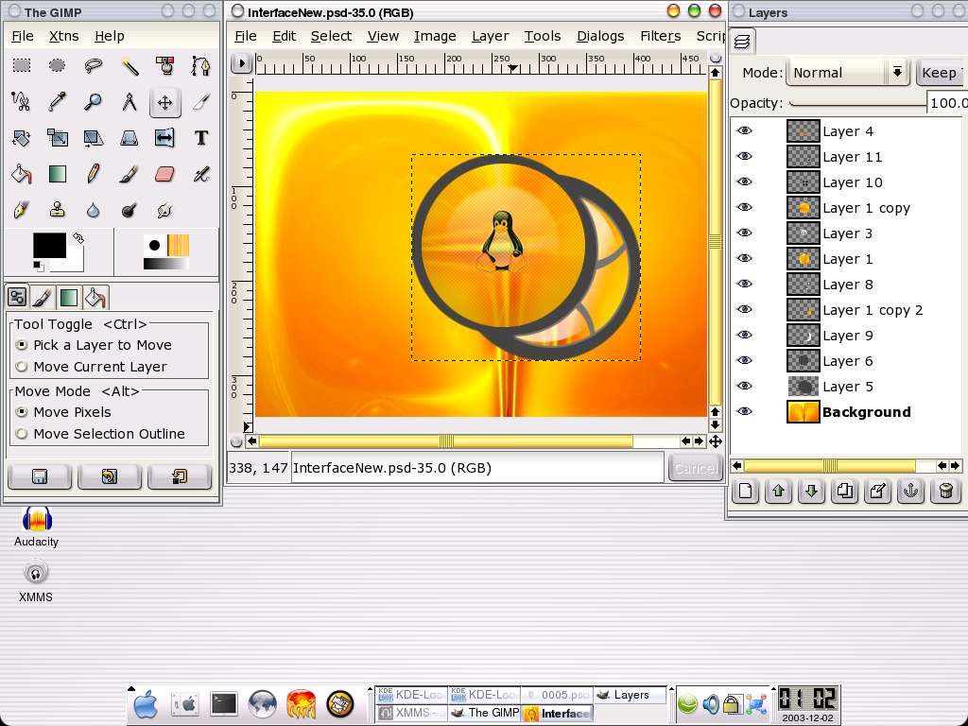Select the Free Select lasso tool
968x726 pixels.
point(94,65)
